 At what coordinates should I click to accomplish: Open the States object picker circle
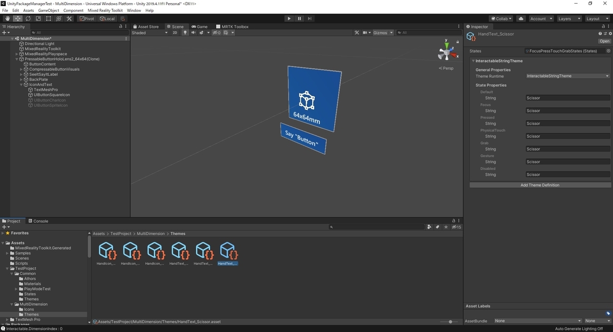(x=608, y=51)
